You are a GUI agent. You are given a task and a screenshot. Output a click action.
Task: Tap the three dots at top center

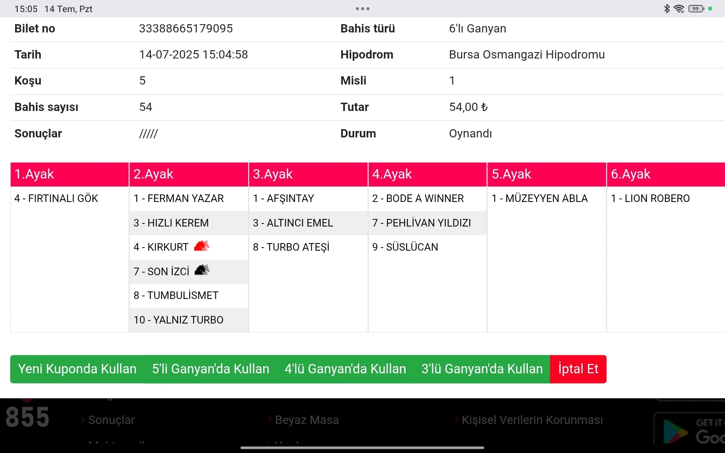362,9
